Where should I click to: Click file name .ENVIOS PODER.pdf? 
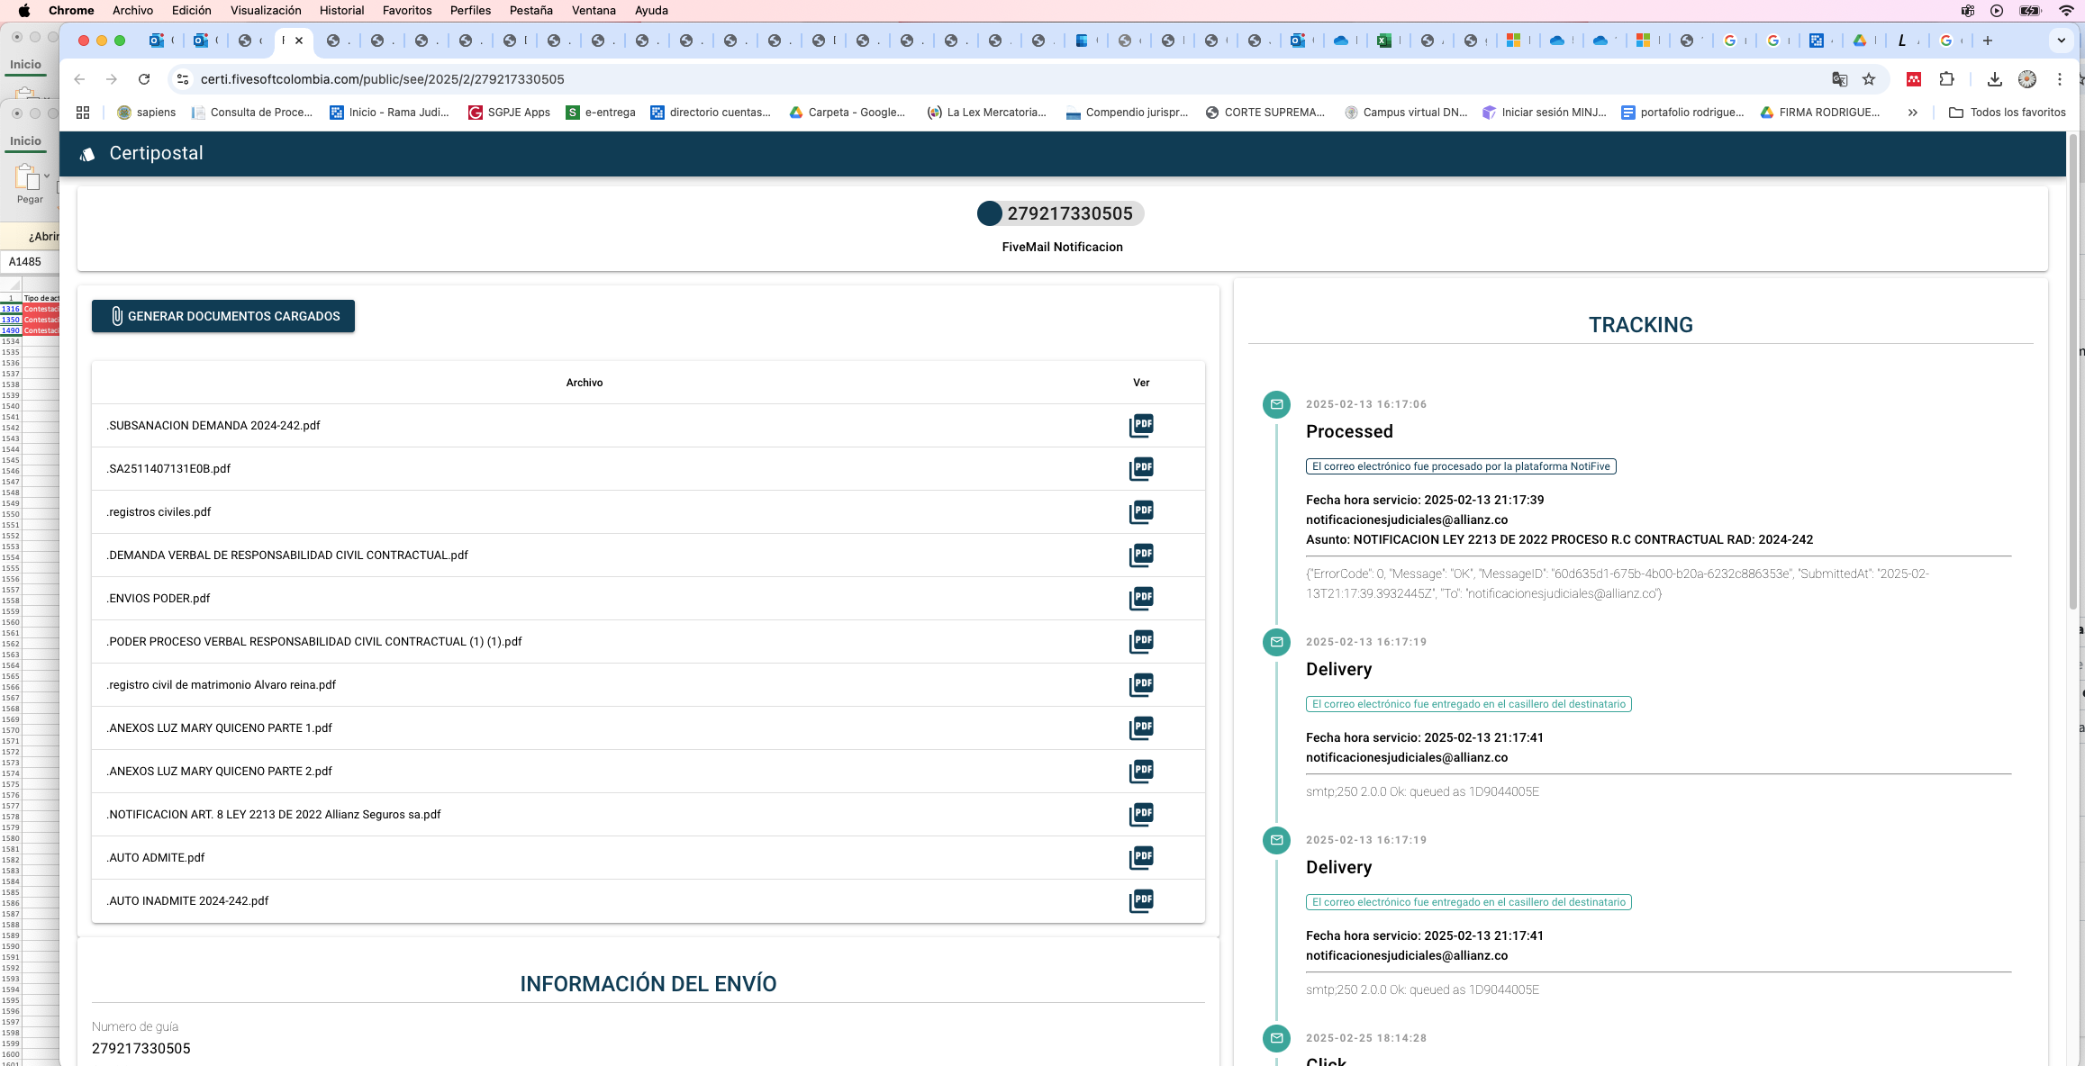click(159, 599)
